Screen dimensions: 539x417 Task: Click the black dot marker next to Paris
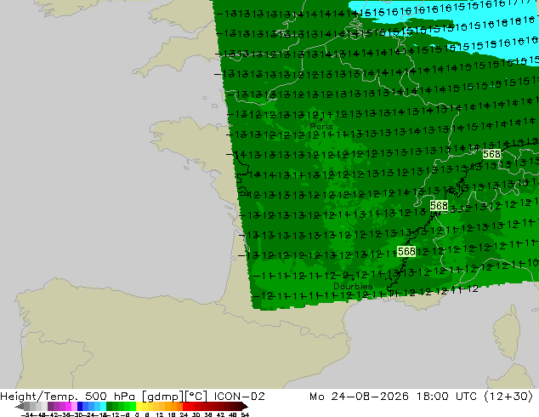(x=321, y=120)
